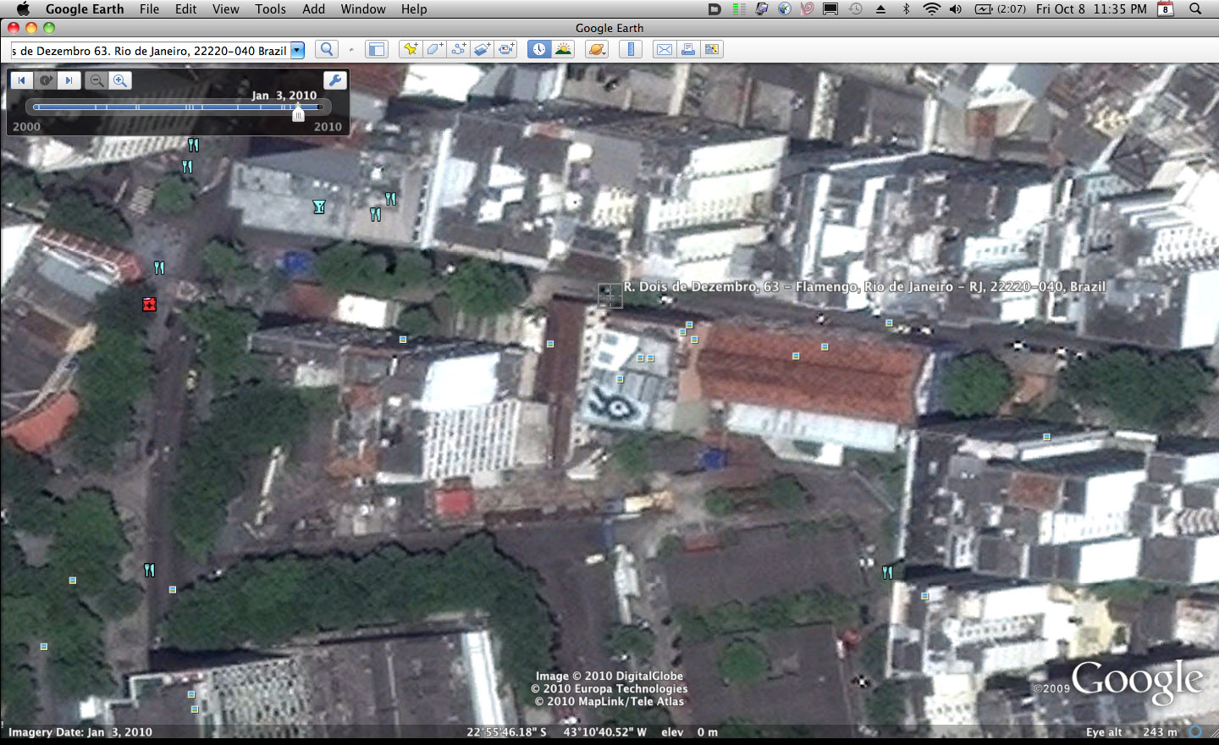
Task: Add a path from toolbar
Action: tap(458, 50)
